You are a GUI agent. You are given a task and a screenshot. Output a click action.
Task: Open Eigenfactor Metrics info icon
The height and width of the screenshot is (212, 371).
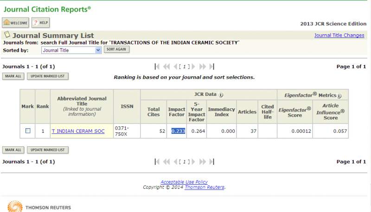click(339, 96)
